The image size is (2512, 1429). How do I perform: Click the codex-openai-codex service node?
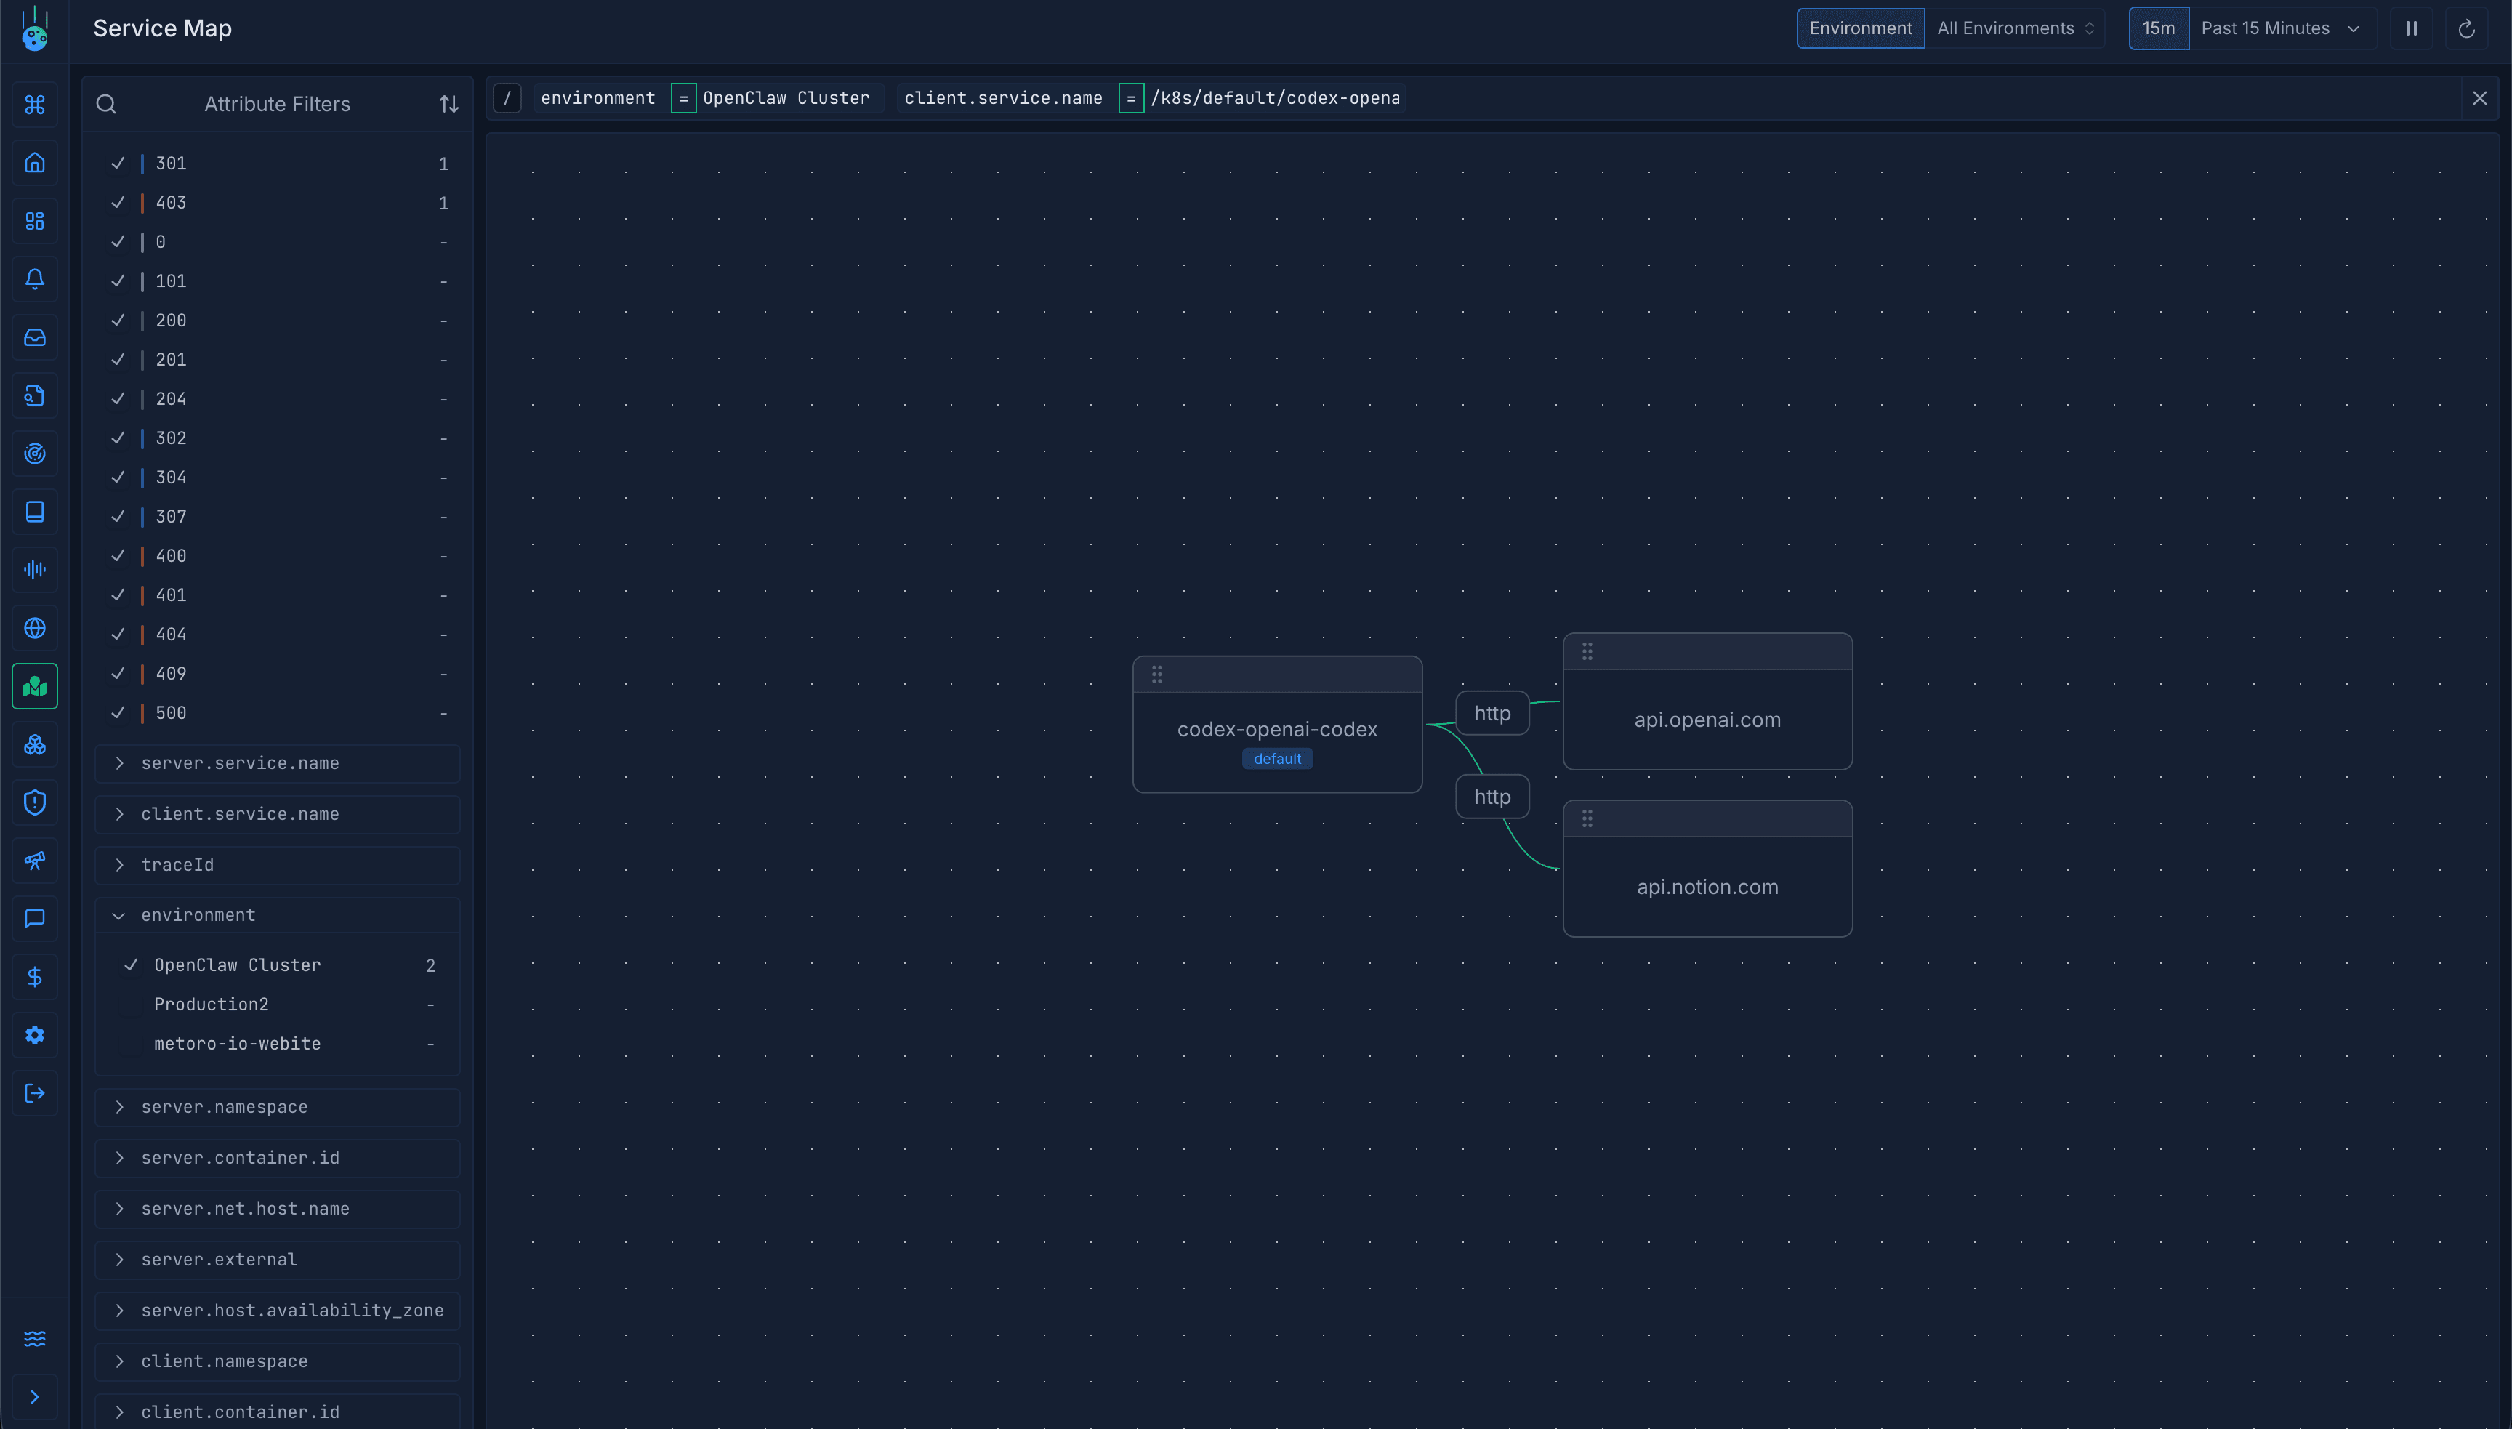(1276, 728)
